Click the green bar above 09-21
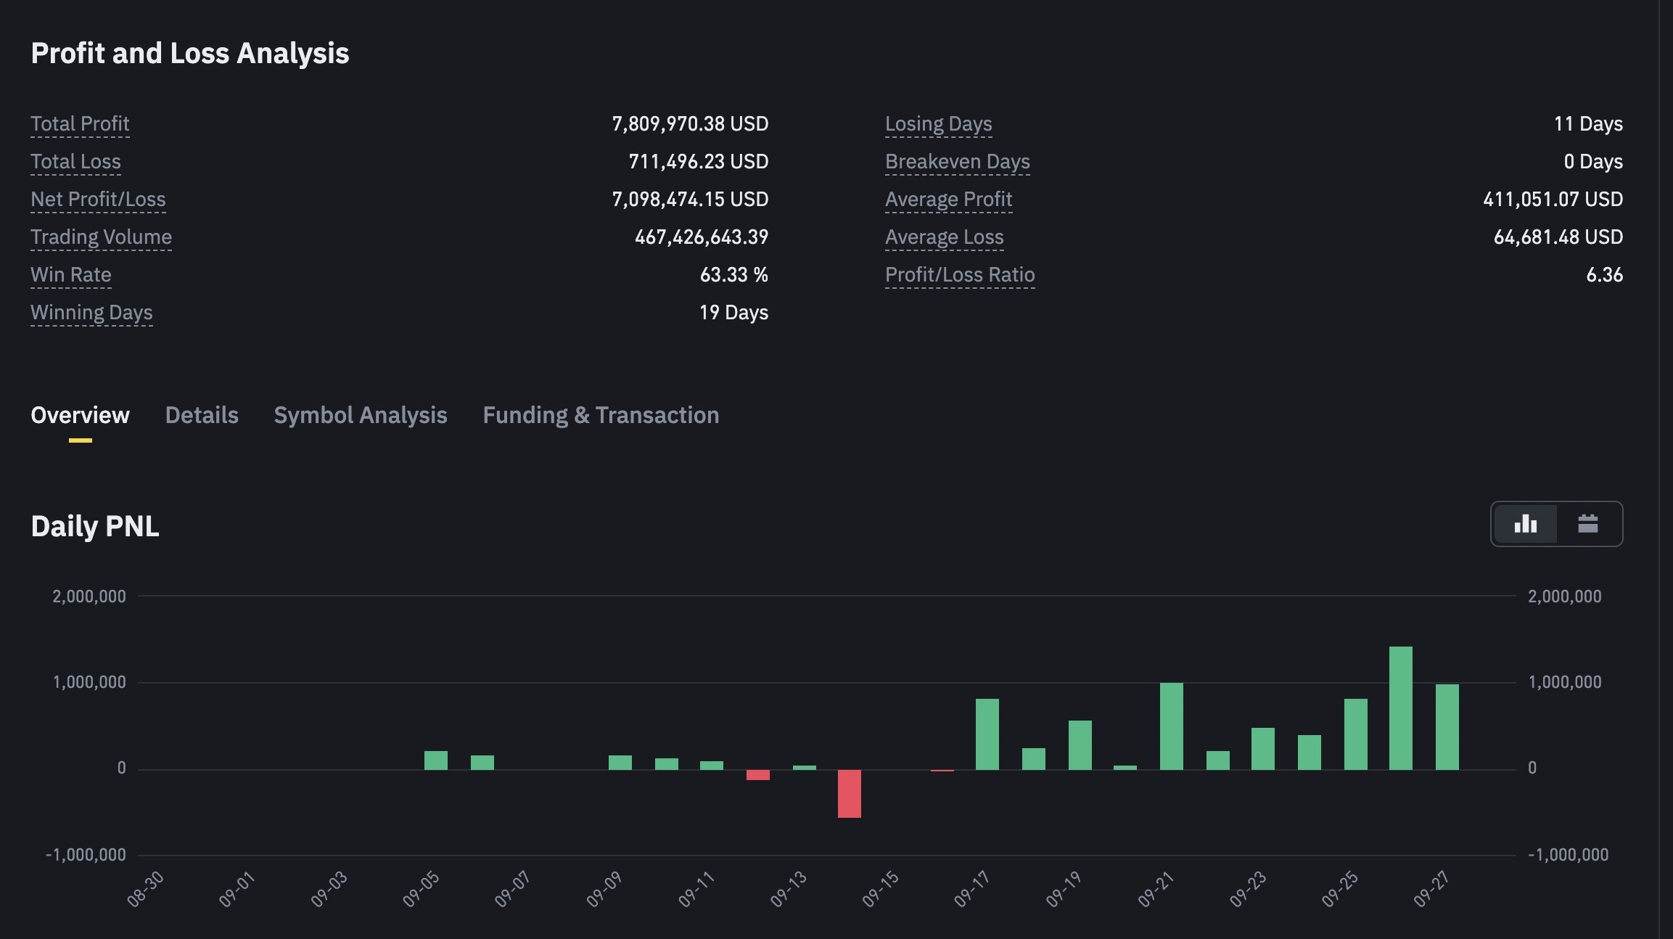The image size is (1673, 939). tap(1171, 726)
